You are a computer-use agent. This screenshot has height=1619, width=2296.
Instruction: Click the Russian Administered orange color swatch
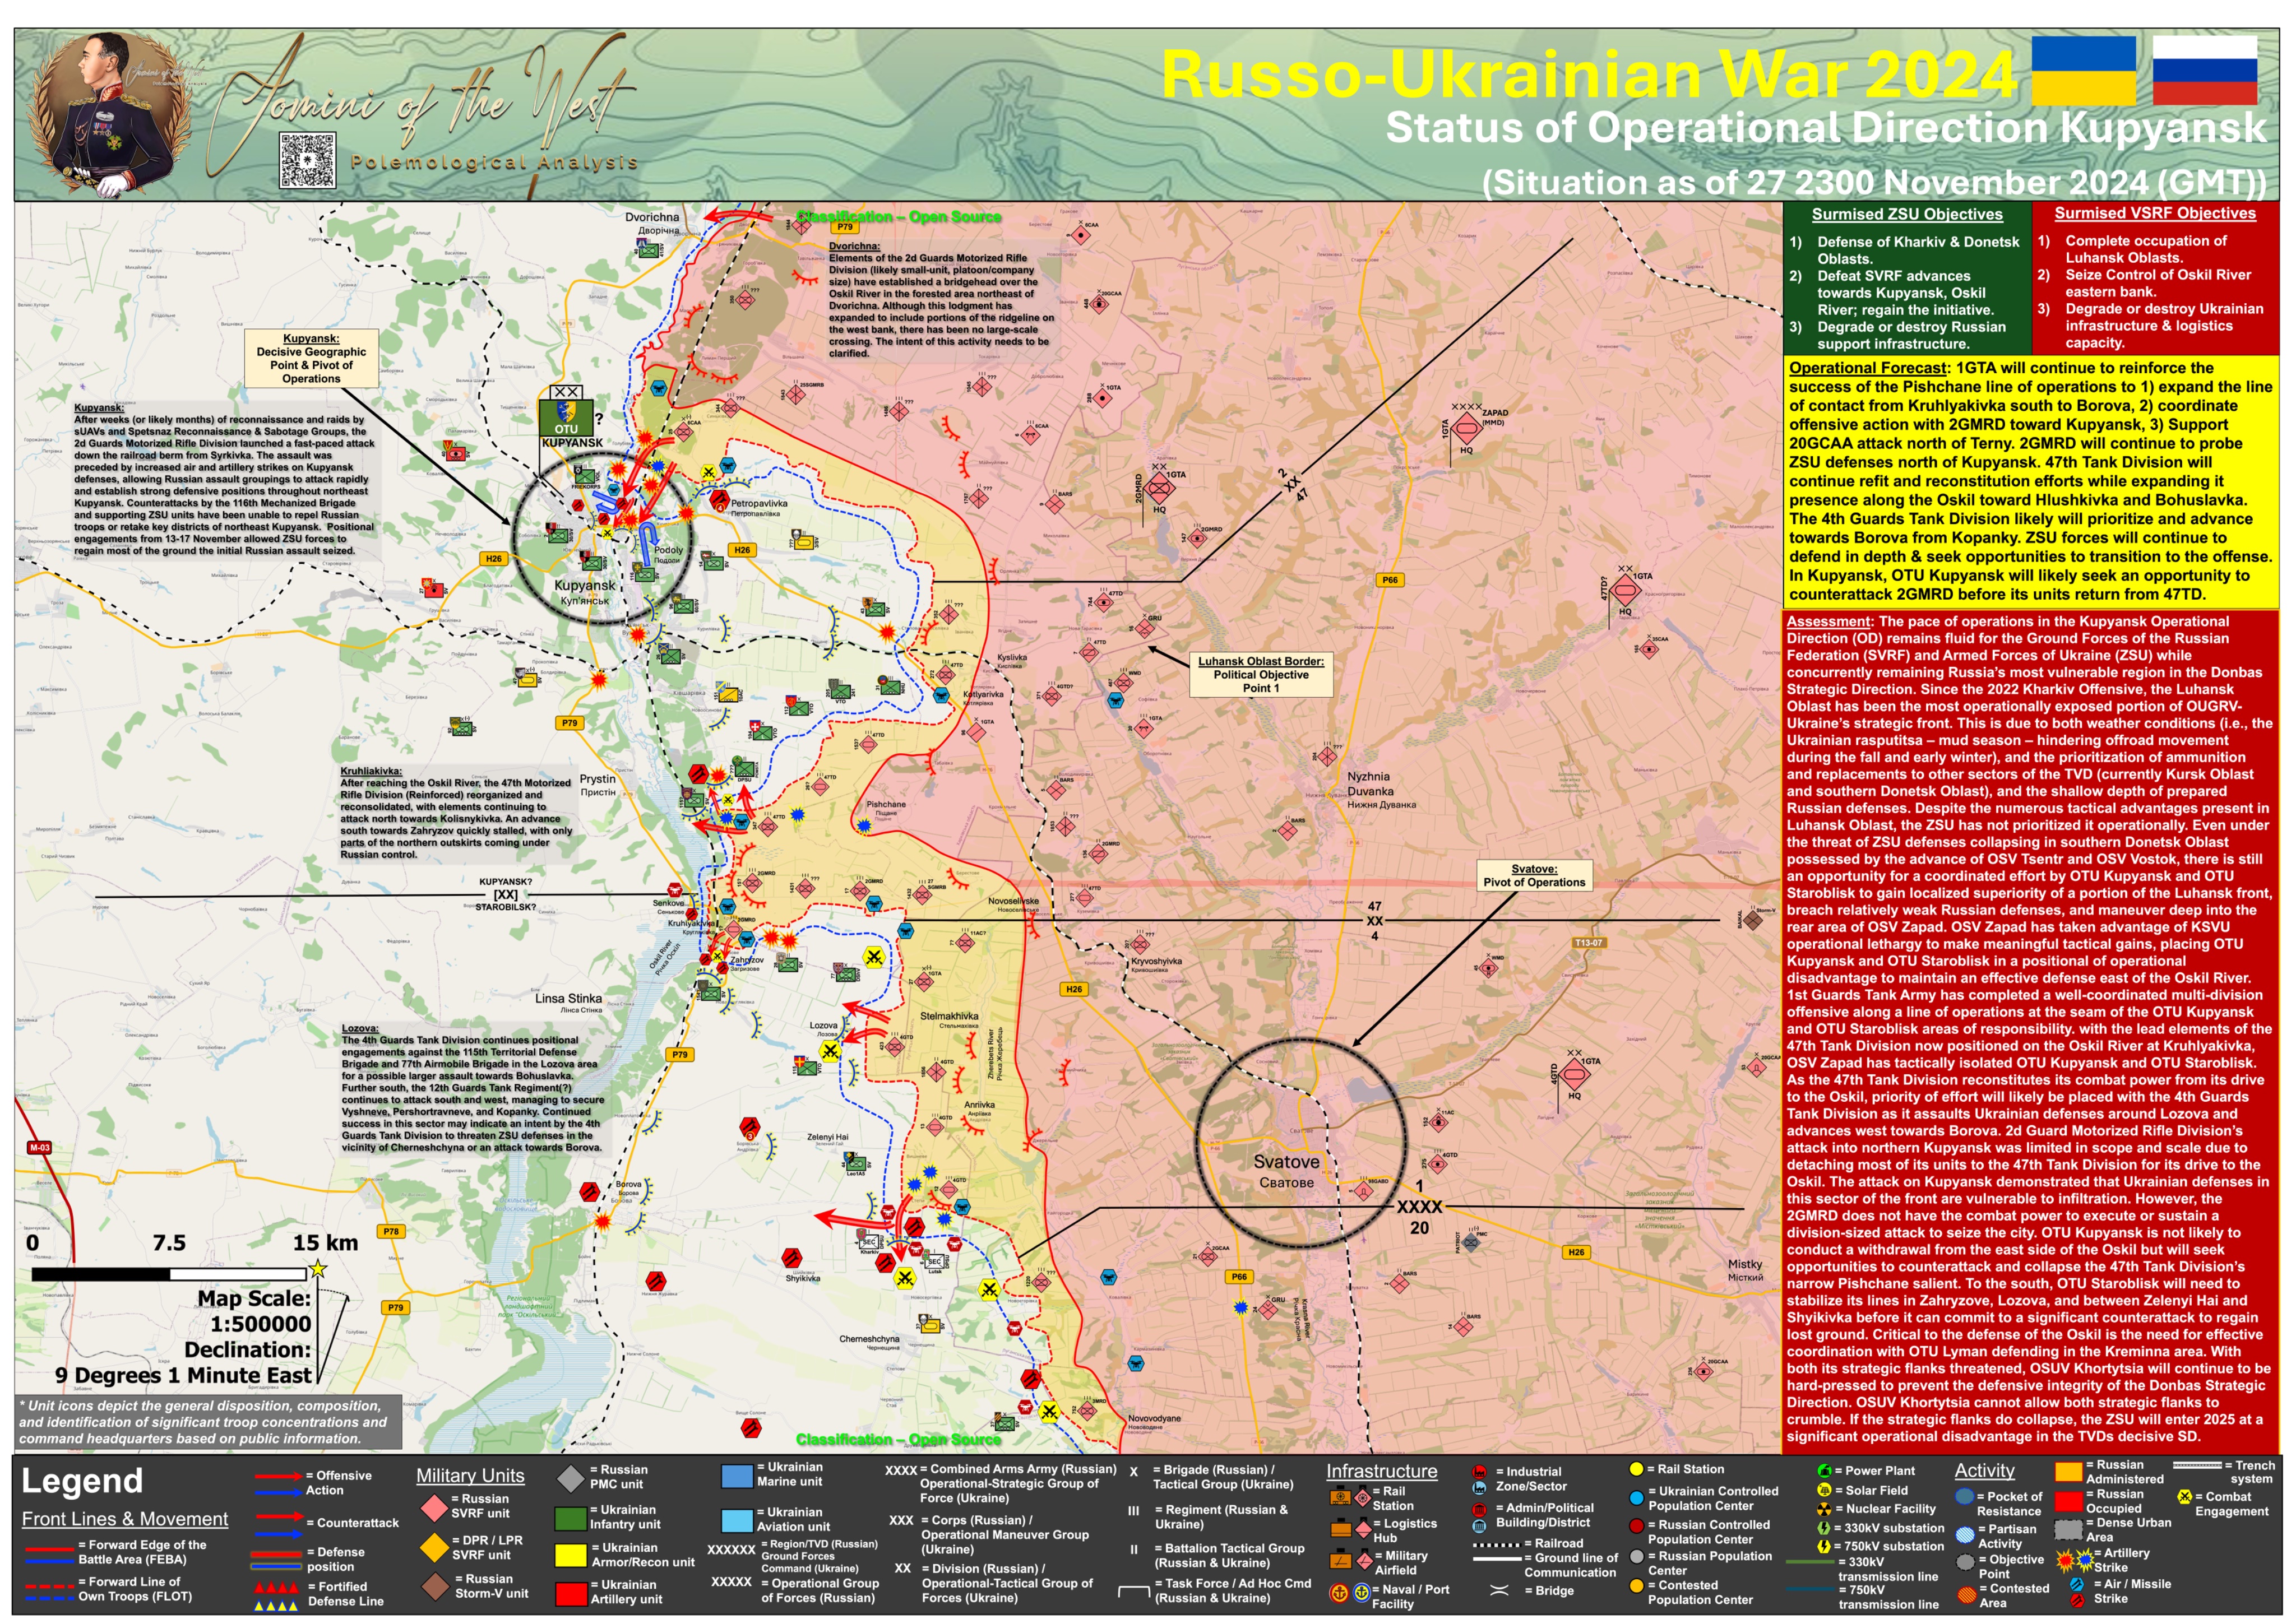2068,1472
